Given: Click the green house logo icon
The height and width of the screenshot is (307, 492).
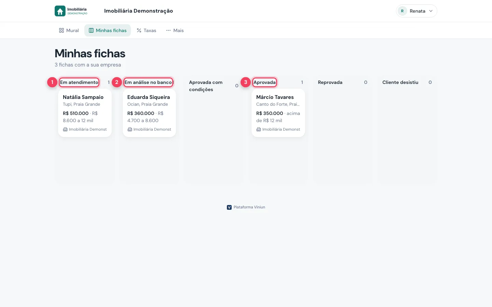Looking at the screenshot, I should (60, 11).
